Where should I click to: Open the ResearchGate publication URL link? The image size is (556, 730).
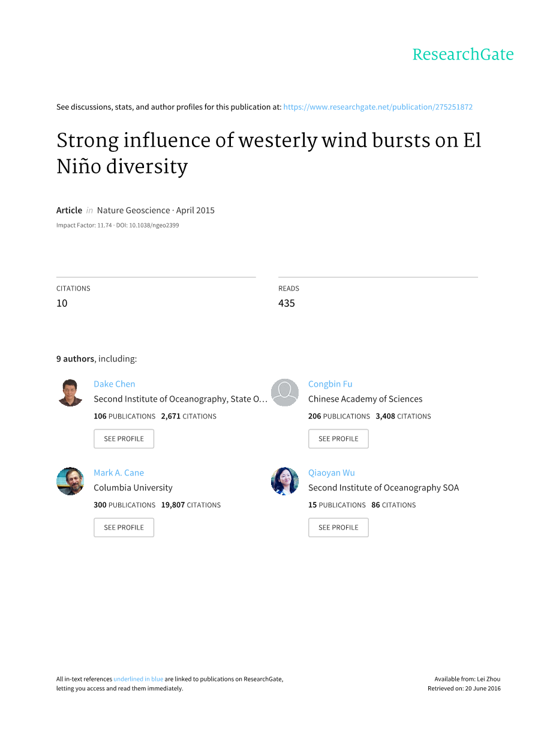pyautogui.click(x=378, y=107)
